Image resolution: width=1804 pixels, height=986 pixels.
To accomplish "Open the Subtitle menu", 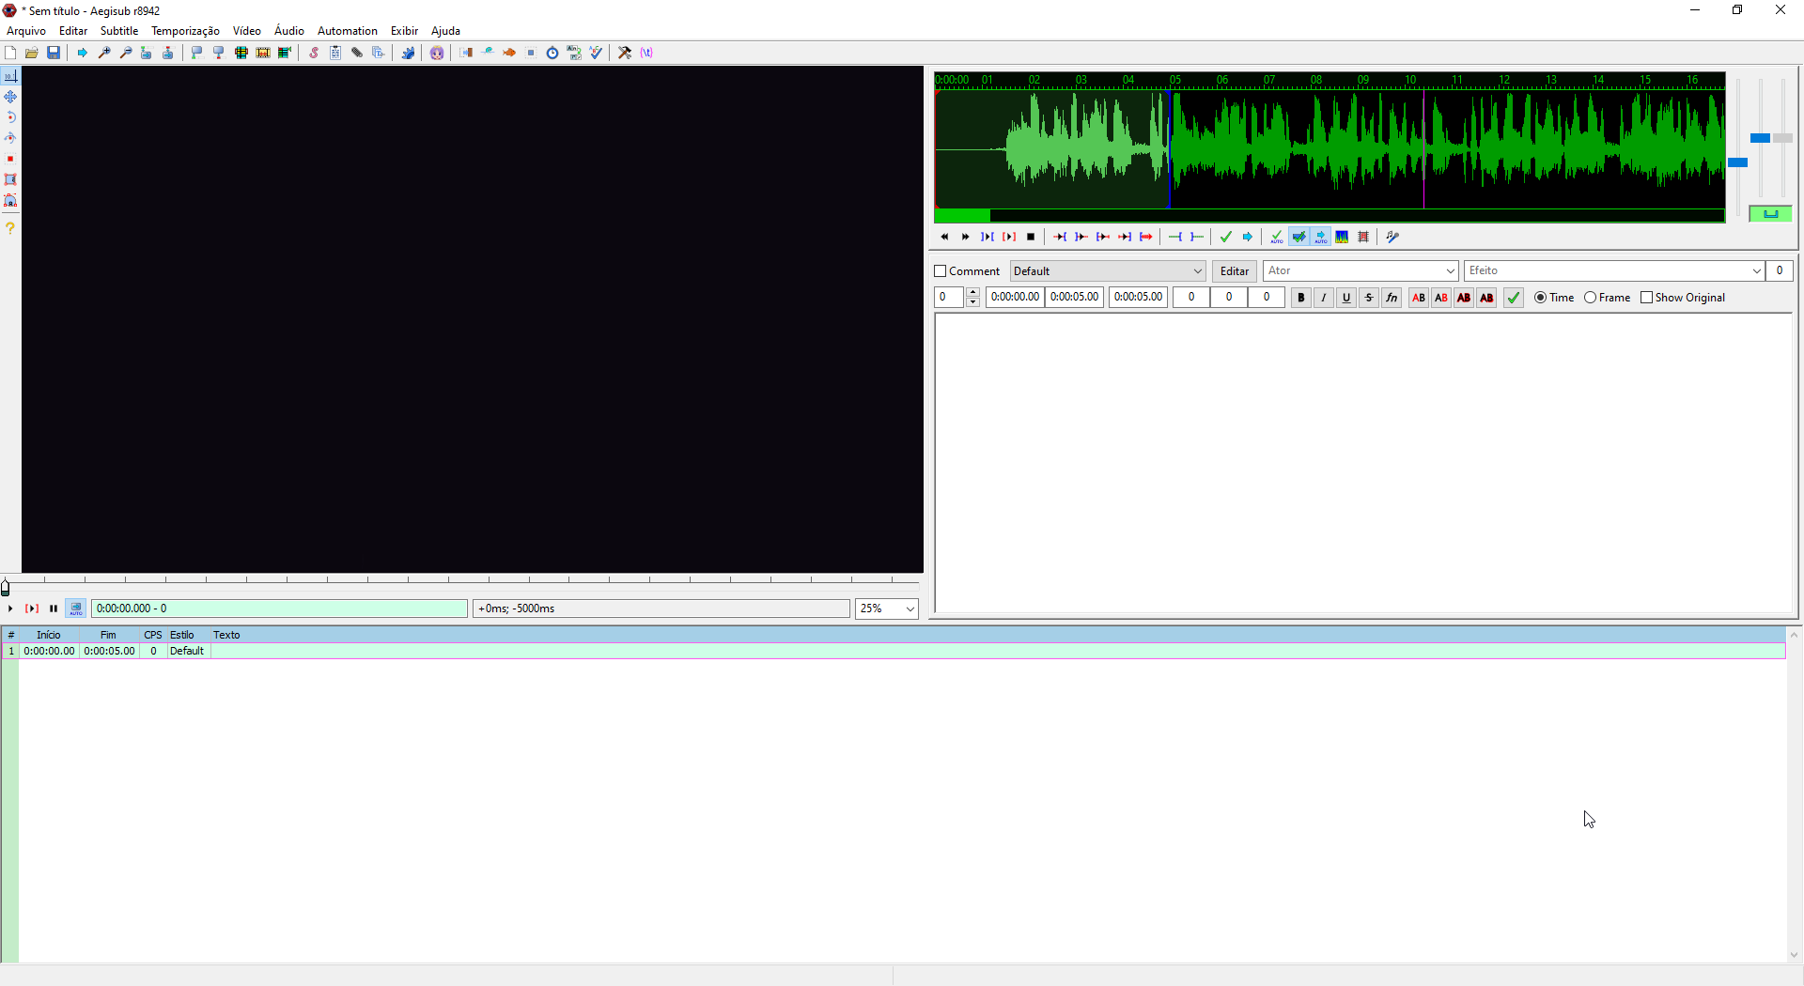I will click(x=119, y=31).
